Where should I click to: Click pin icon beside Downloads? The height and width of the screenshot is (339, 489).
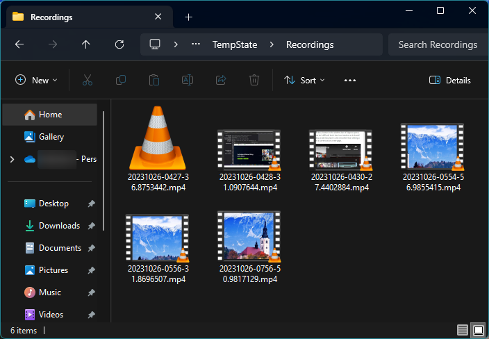point(92,226)
